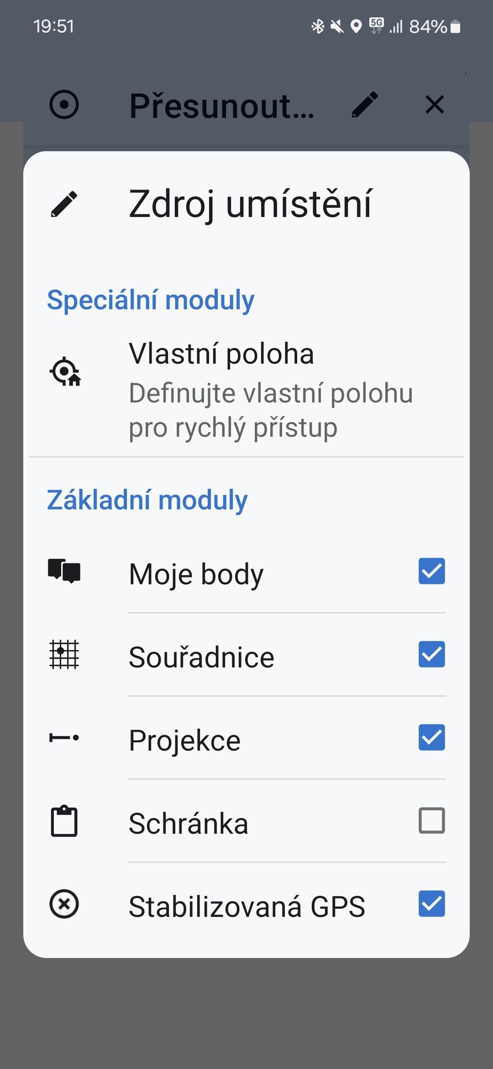Screen dimensions: 493x1069
Task: Uncheck the Souřadnice checkbox
Action: [431, 654]
